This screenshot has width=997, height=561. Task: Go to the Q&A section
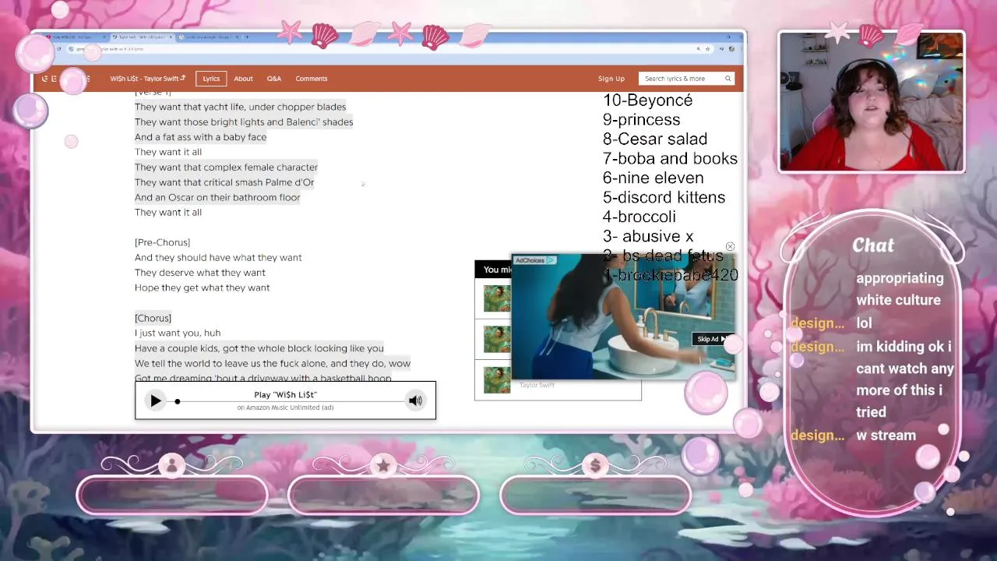tap(274, 79)
